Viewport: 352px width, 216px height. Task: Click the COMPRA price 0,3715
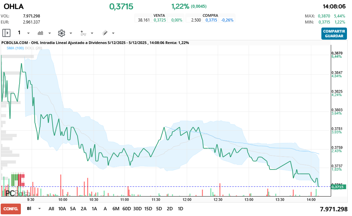click(x=211, y=20)
